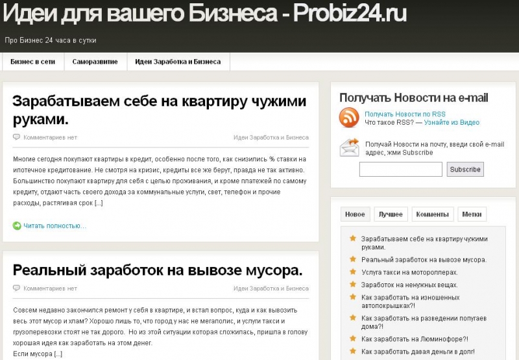519x360 pixels.
Task: Click star beside Как заработать на Люминофоре
Action: point(353,338)
